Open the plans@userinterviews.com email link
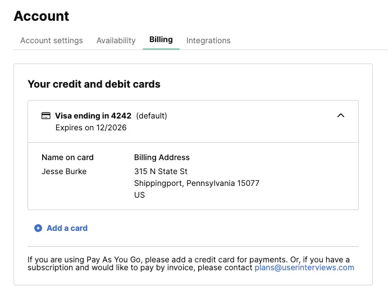The width and height of the screenshot is (388, 300). tap(304, 267)
